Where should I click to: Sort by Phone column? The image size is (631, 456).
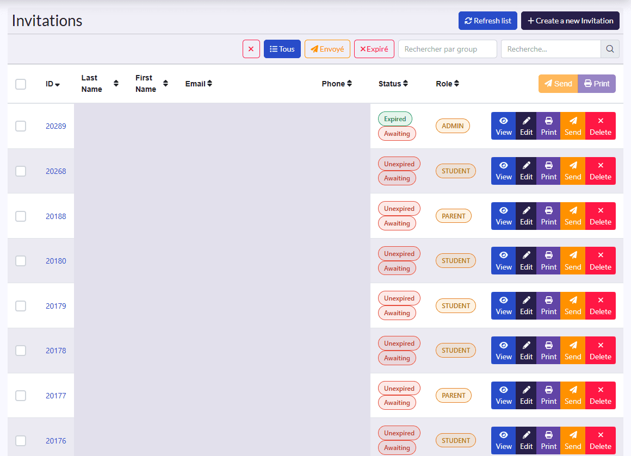(x=337, y=84)
